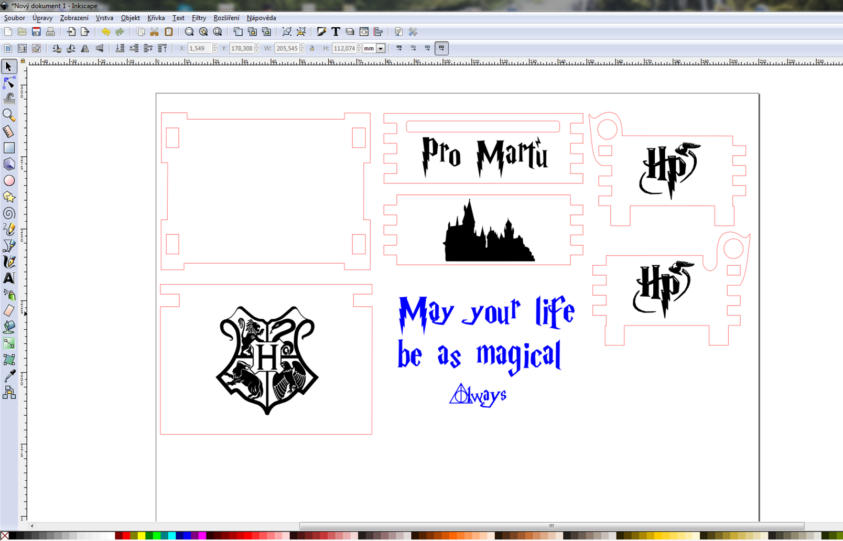Toggle scale stroke width with object
The height and width of the screenshot is (541, 843).
(x=399, y=48)
